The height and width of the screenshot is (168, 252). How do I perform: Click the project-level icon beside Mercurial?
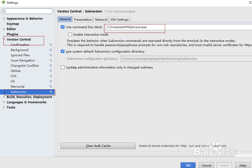(51, 86)
